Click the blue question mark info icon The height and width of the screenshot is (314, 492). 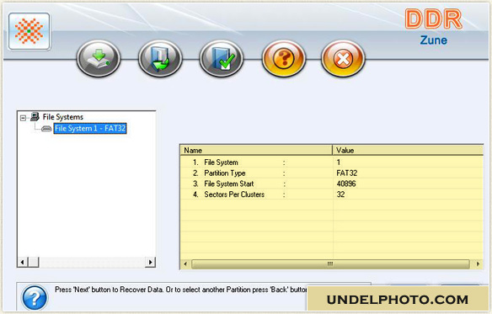click(x=35, y=297)
